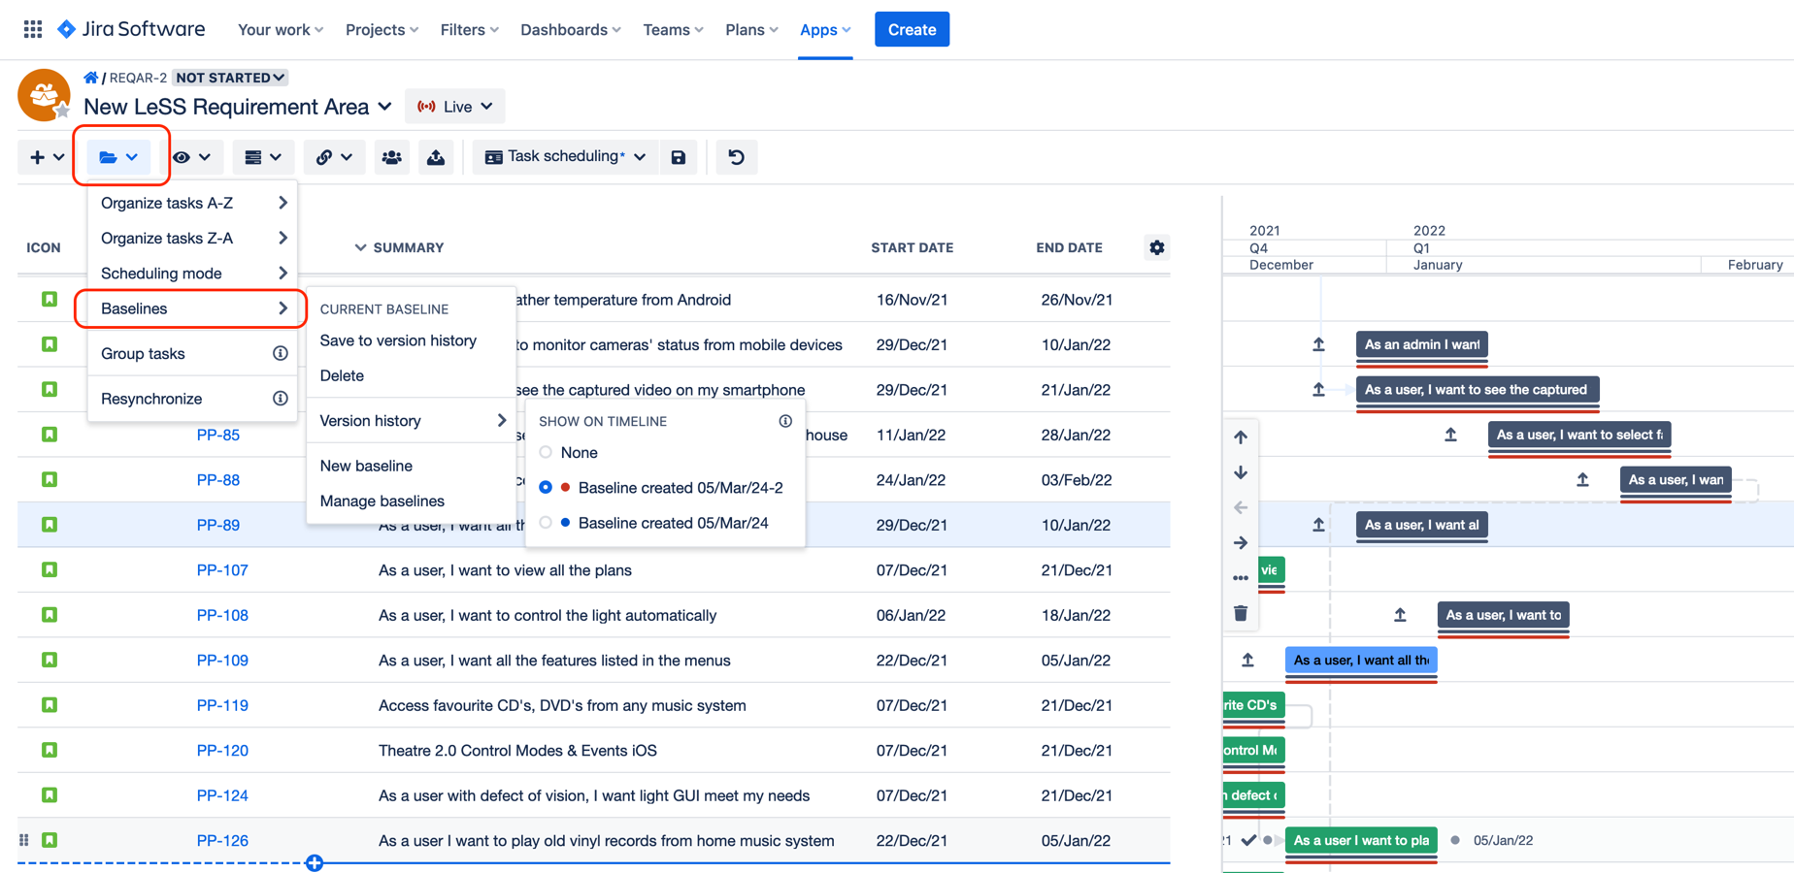The height and width of the screenshot is (873, 1794).
Task: Click info icon beside Group tasks
Action: click(x=280, y=353)
